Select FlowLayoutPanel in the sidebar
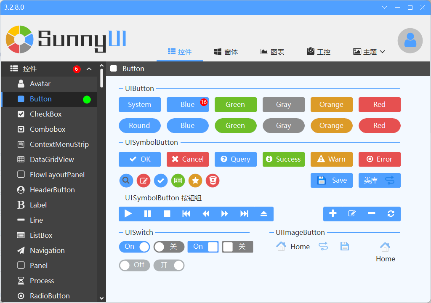Image resolution: width=431 pixels, height=303 pixels. click(x=49, y=175)
